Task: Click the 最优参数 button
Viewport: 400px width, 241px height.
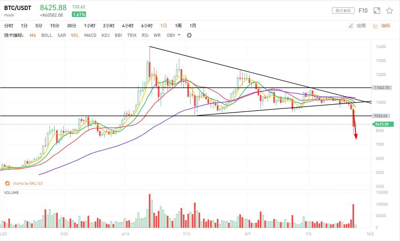Action: [343, 11]
